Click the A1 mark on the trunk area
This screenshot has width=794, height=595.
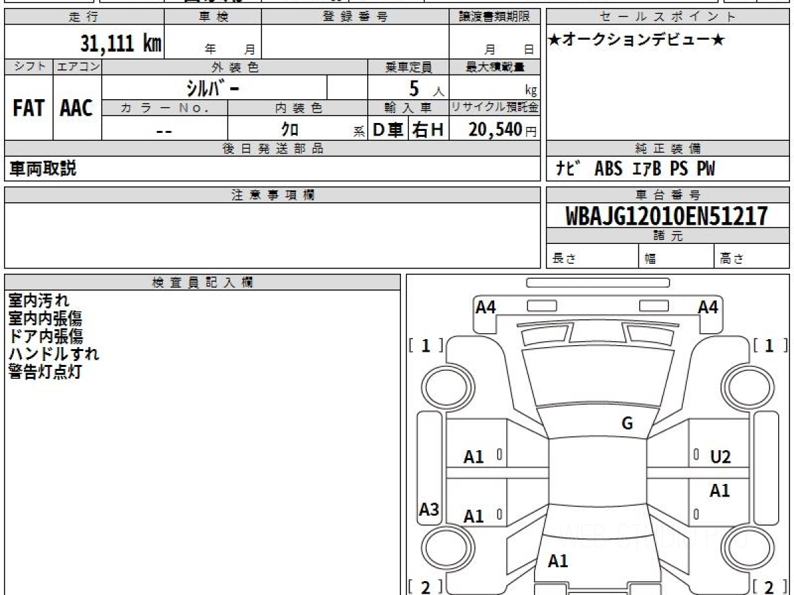tap(558, 561)
